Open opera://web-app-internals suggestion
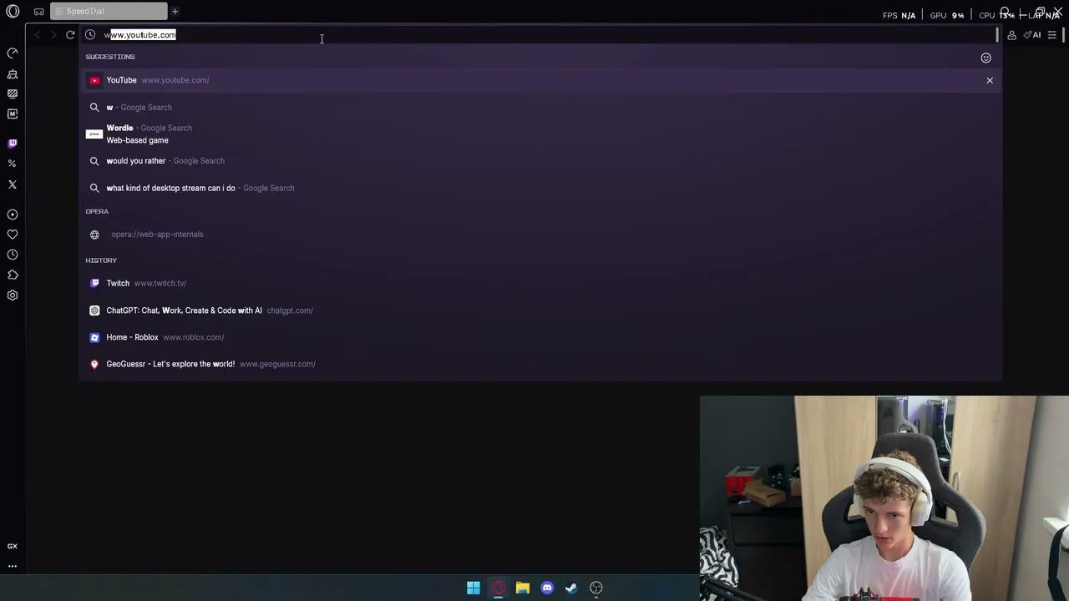1069x601 pixels. [x=540, y=235]
